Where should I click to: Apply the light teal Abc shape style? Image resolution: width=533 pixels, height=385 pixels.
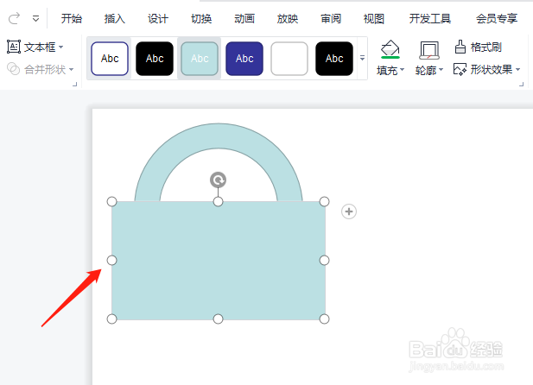200,59
